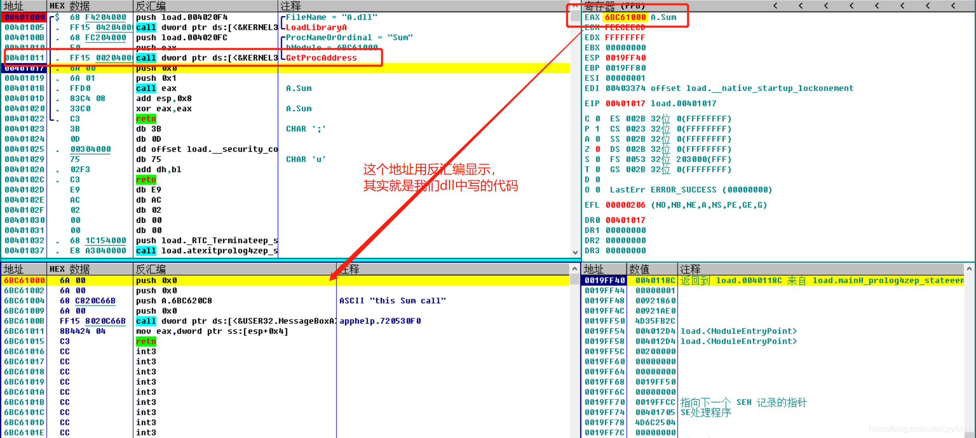The height and width of the screenshot is (438, 976).
Task: Click the HEX 数据 column header in the upper pane
Action: (x=89, y=6)
